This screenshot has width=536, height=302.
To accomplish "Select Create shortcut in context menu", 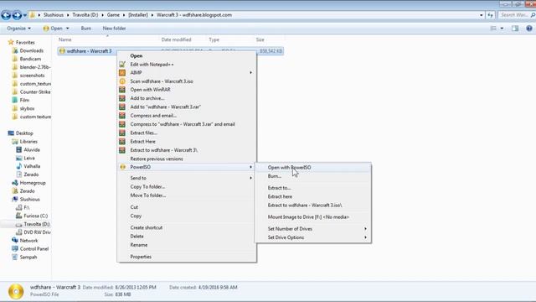I will click(x=187, y=227).
